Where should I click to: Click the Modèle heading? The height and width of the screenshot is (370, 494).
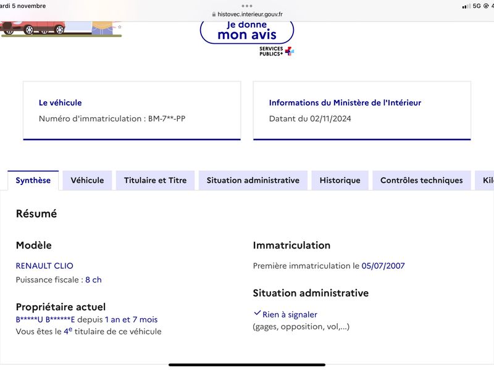[34, 245]
